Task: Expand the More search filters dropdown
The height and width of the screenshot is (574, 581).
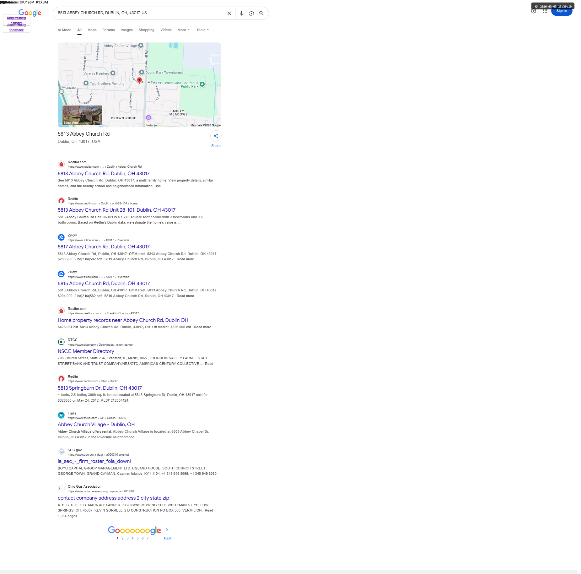Action: click(x=184, y=30)
